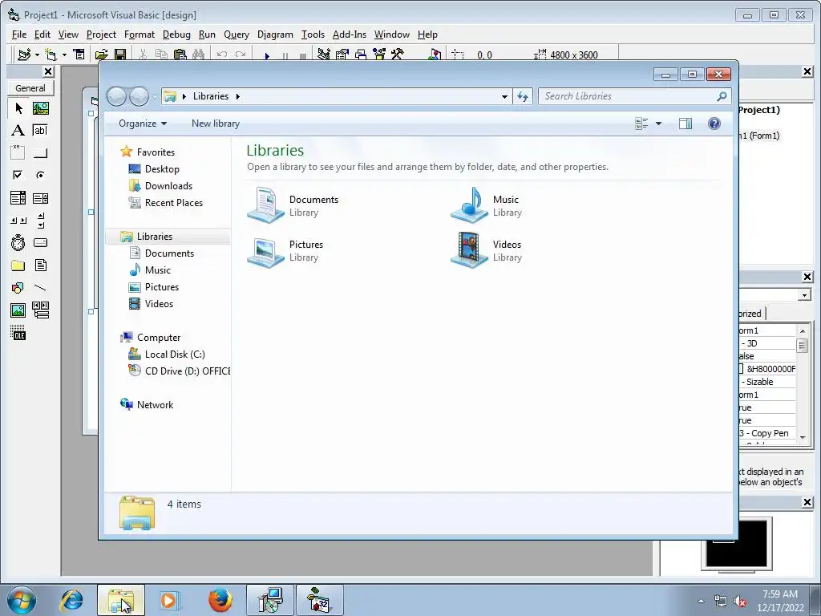Open the dropdown beside Add Project icon
Viewport: 821px width, 616px height.
click(x=37, y=55)
